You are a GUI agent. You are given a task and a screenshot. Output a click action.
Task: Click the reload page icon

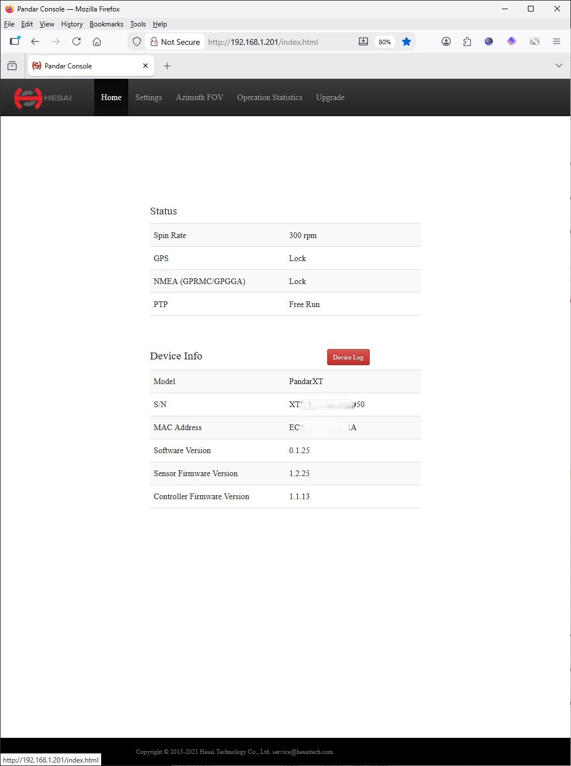[76, 41]
